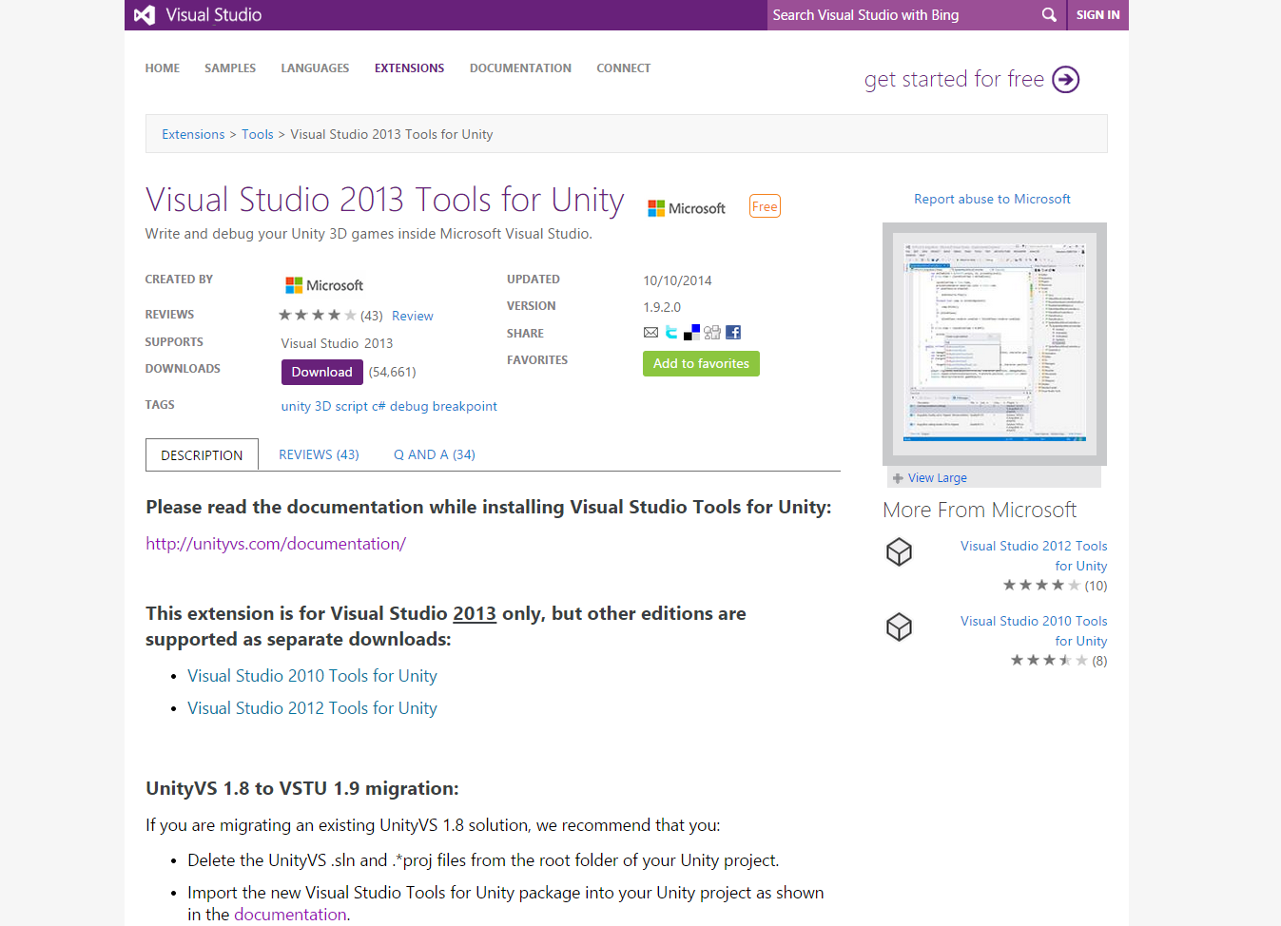Viewport: 1281px width, 926px height.
Task: Switch to the DESCRIPTION tab
Action: (x=202, y=454)
